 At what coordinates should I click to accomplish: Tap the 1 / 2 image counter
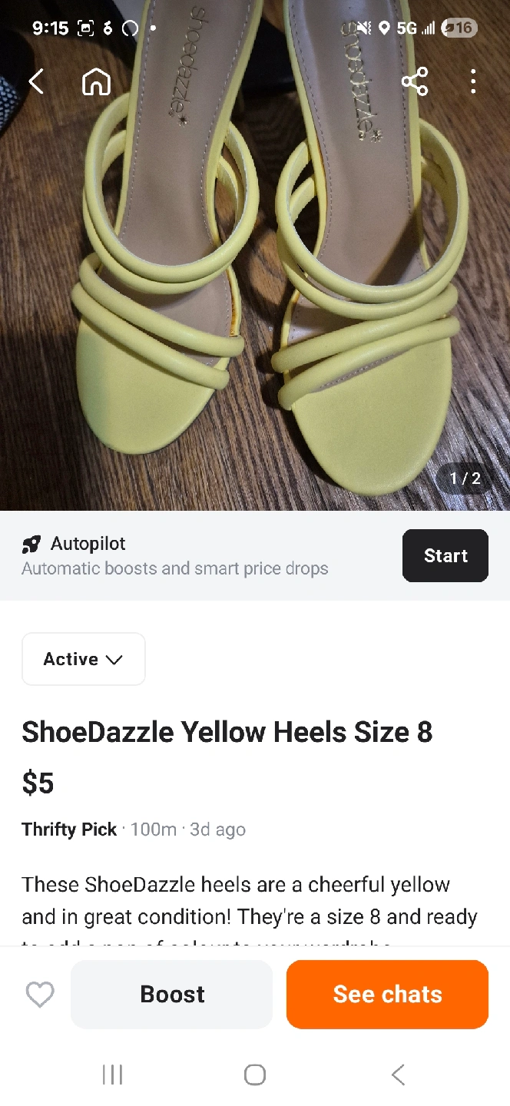click(465, 478)
